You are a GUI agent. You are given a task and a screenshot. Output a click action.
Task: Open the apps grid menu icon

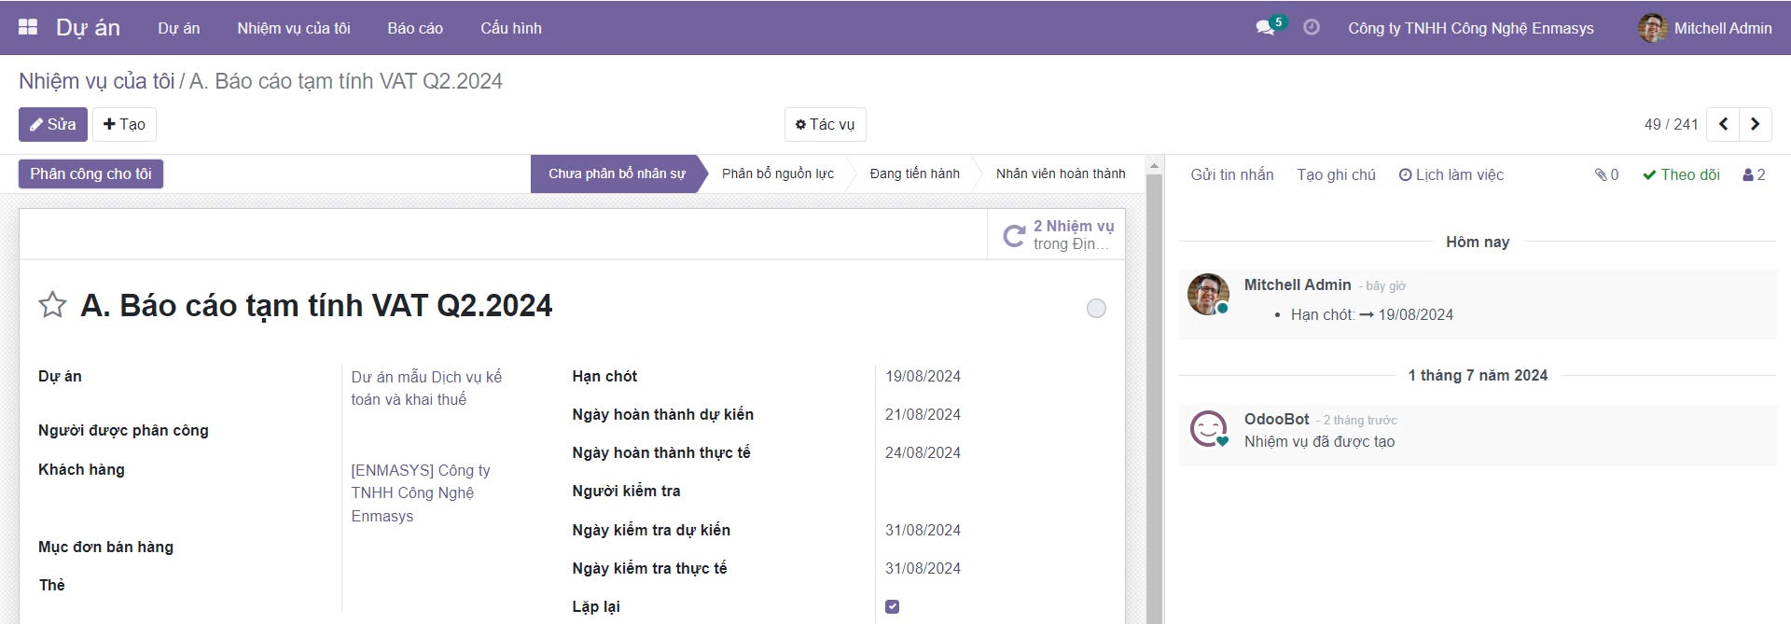click(28, 27)
